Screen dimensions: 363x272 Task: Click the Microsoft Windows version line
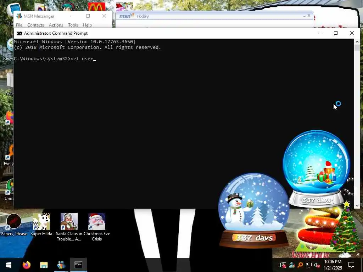[75, 42]
